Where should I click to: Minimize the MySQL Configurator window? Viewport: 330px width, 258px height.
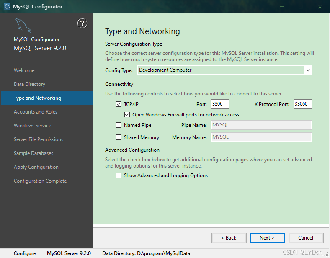click(x=282, y=7)
